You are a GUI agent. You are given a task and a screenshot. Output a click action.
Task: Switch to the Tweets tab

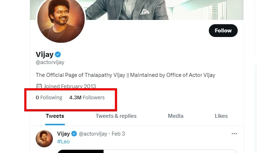[55, 116]
